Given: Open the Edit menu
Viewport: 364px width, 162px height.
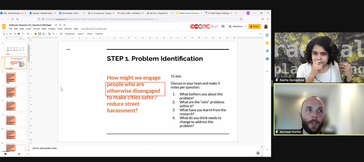Looking at the screenshot, I should (x=16, y=29).
